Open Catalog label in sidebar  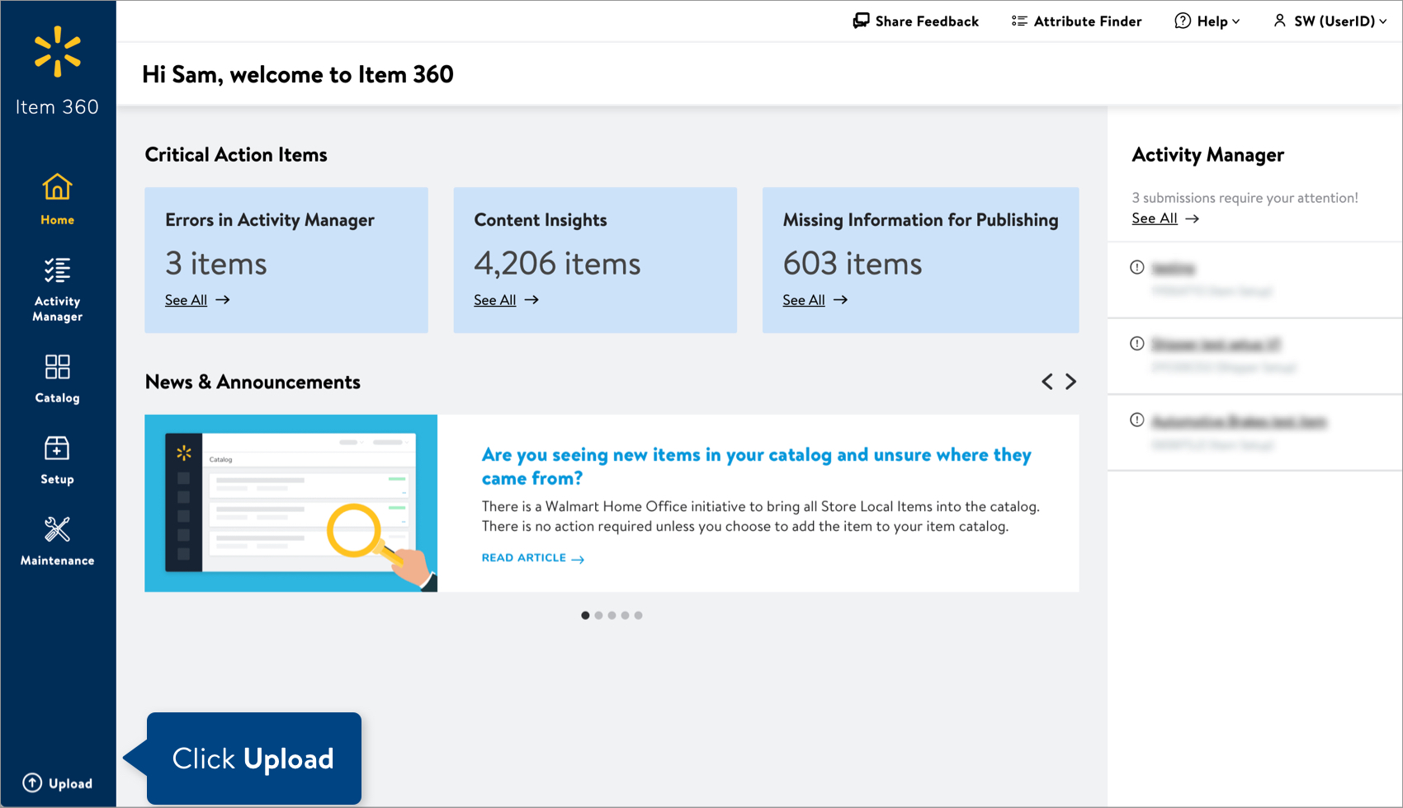click(x=57, y=398)
